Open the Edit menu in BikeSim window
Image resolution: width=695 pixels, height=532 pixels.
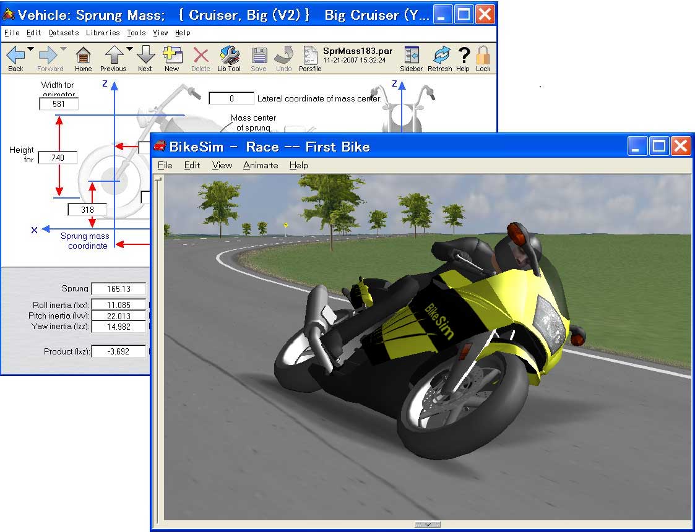pos(192,165)
